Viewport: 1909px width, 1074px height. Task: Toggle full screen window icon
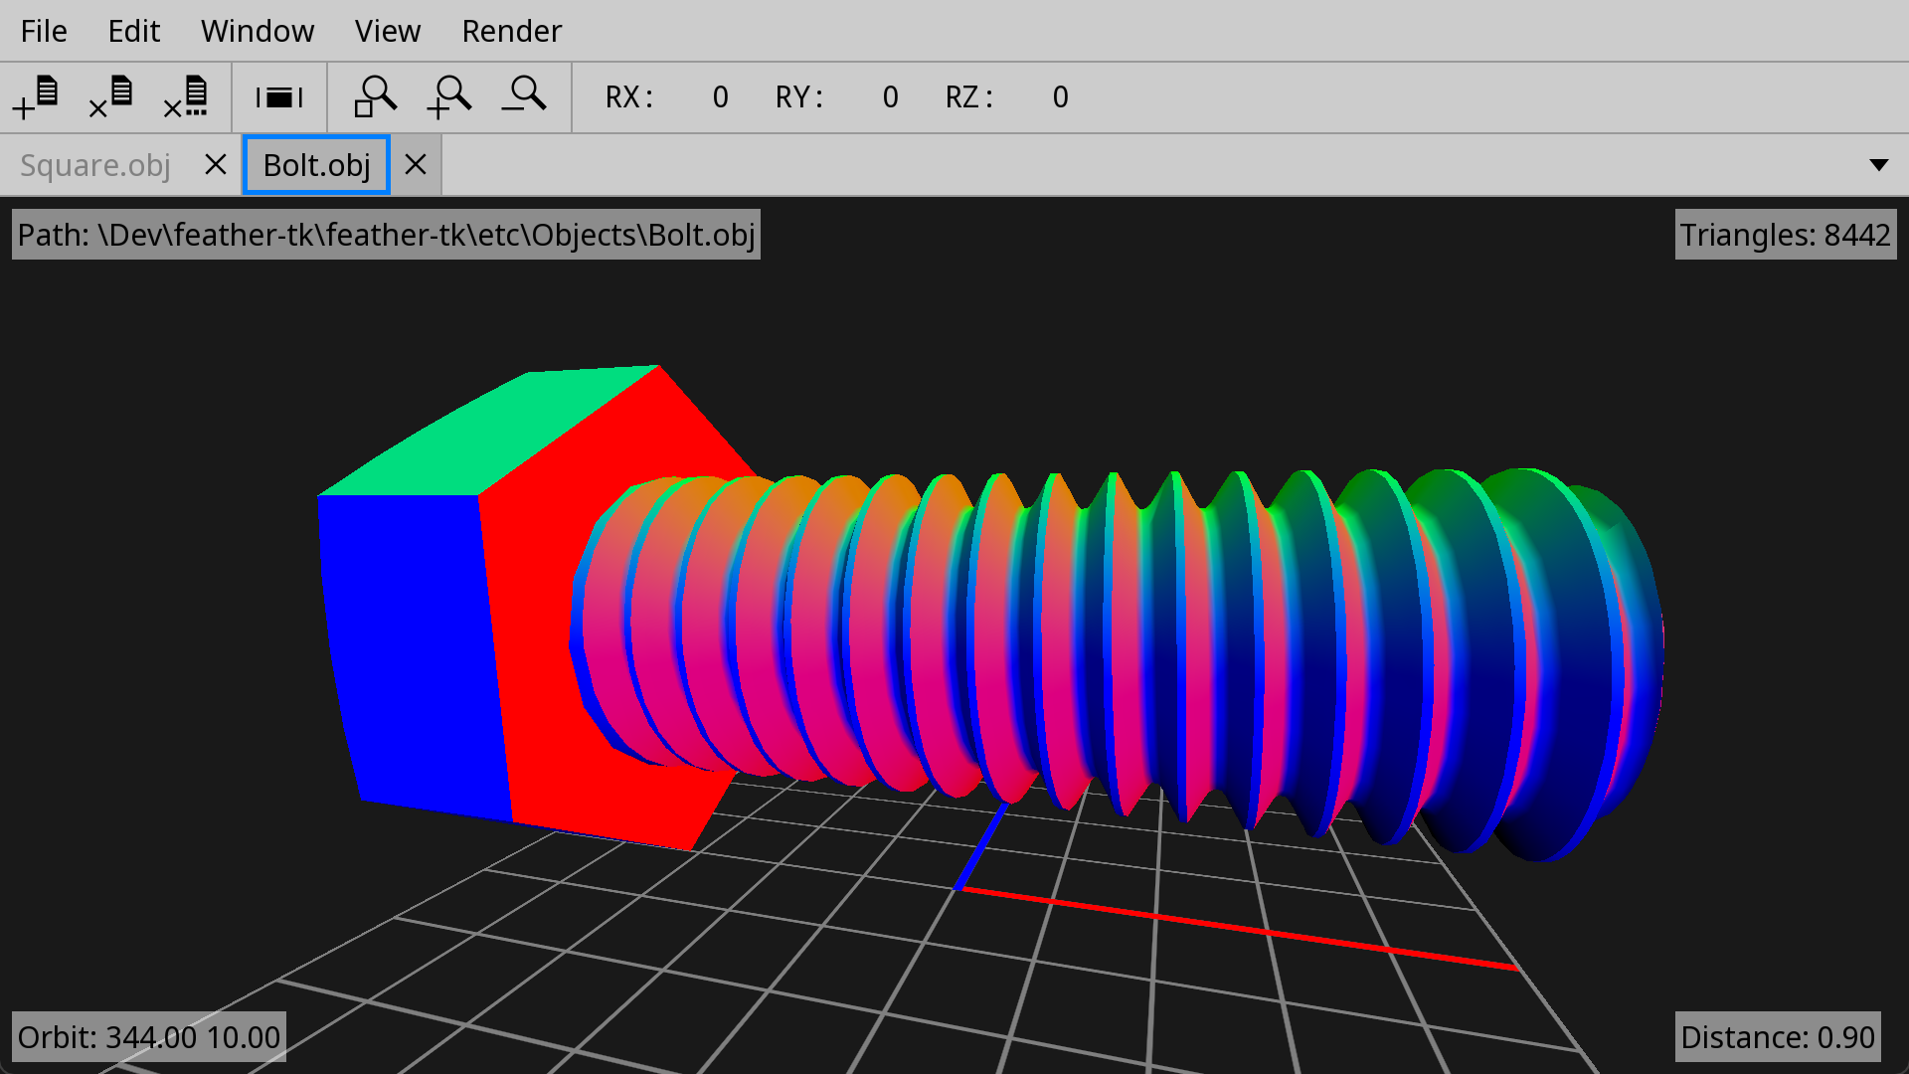(279, 97)
